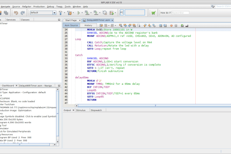The image size is (231, 154).
Task: Click Shift Line Right icon
Action: pyautogui.click(x=165, y=26)
